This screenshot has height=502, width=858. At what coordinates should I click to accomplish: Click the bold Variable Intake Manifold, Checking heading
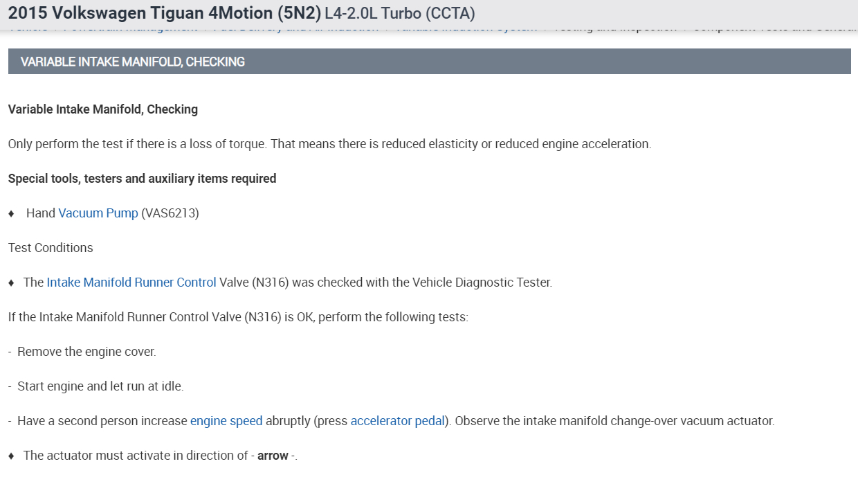tap(103, 109)
